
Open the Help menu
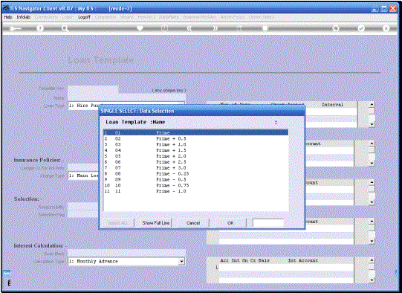coord(7,17)
